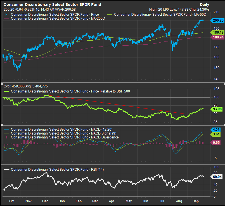Click the Mar label on the time axis
The width and height of the screenshot is (225, 206).
pyautogui.click(x=95, y=201)
